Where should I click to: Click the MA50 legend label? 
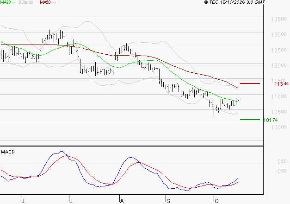tap(45, 2)
